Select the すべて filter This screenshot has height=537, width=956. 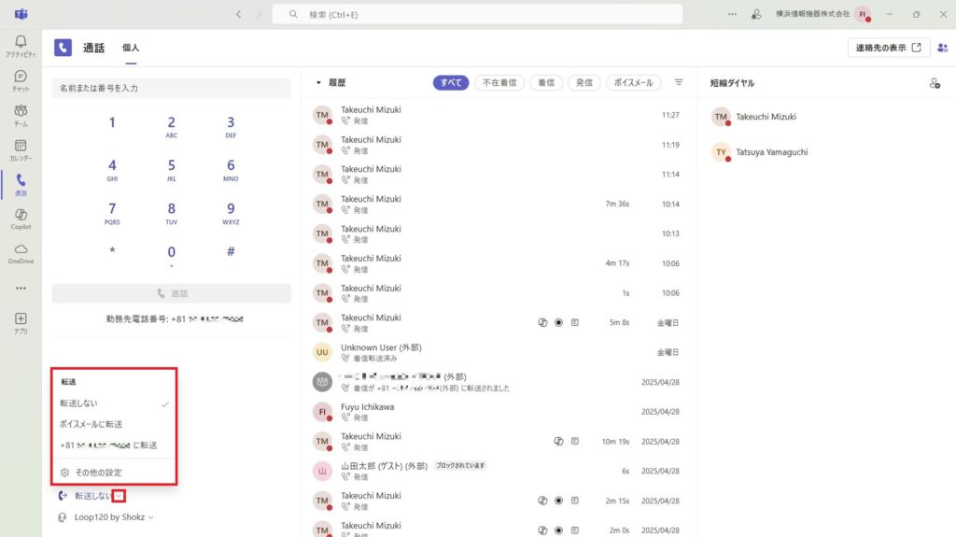[451, 82]
